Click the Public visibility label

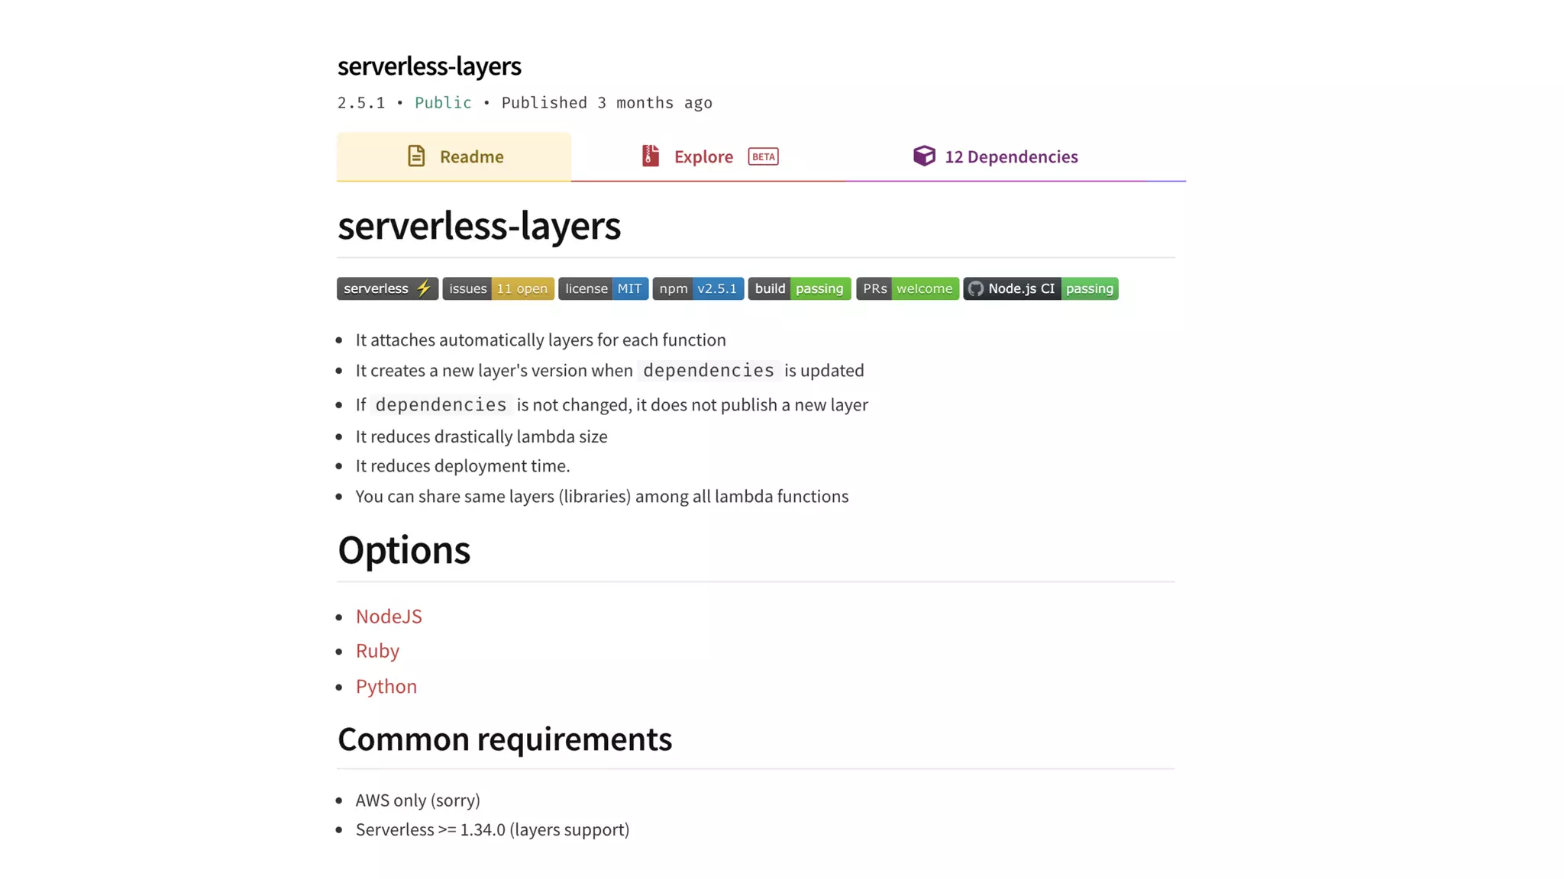coord(443,103)
